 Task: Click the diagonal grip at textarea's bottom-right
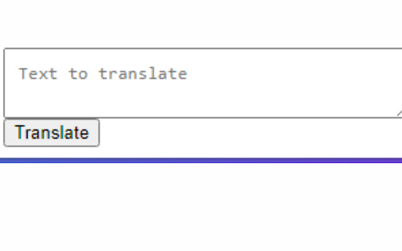click(x=399, y=113)
